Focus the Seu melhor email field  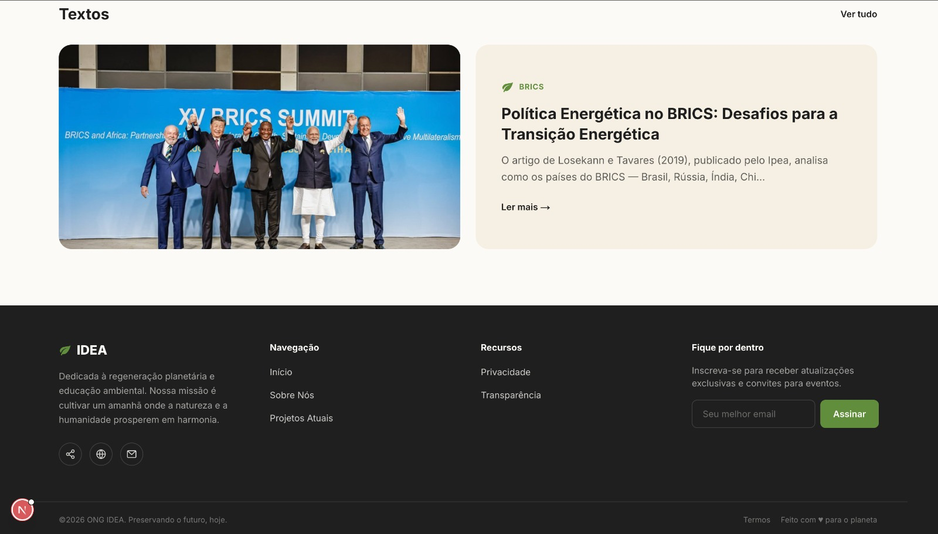click(753, 414)
